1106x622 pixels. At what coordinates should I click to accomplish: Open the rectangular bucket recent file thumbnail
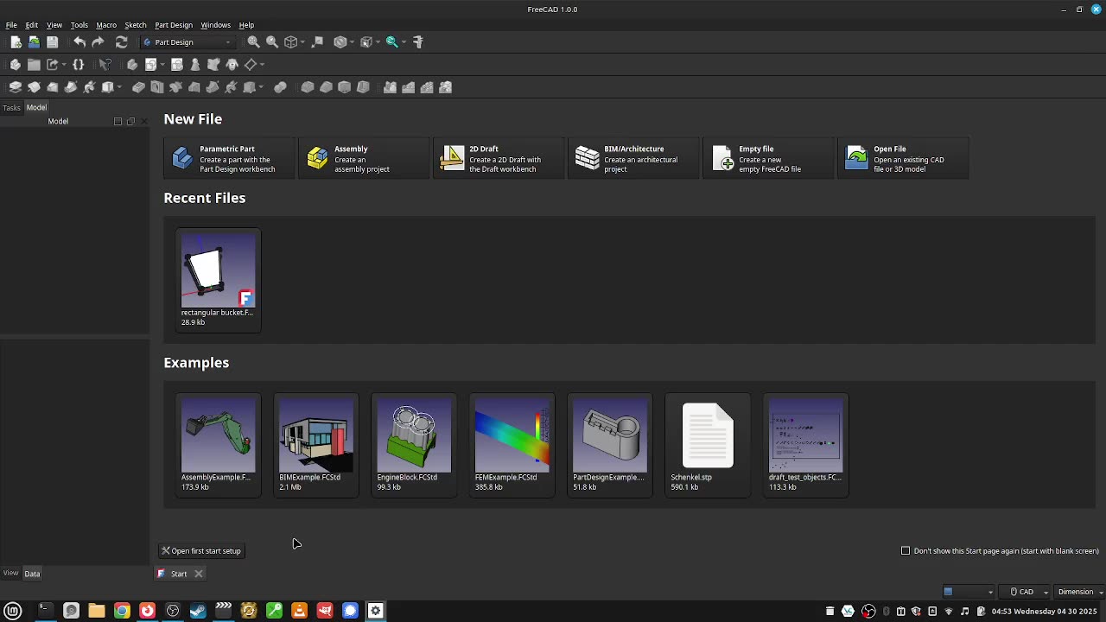point(218,279)
